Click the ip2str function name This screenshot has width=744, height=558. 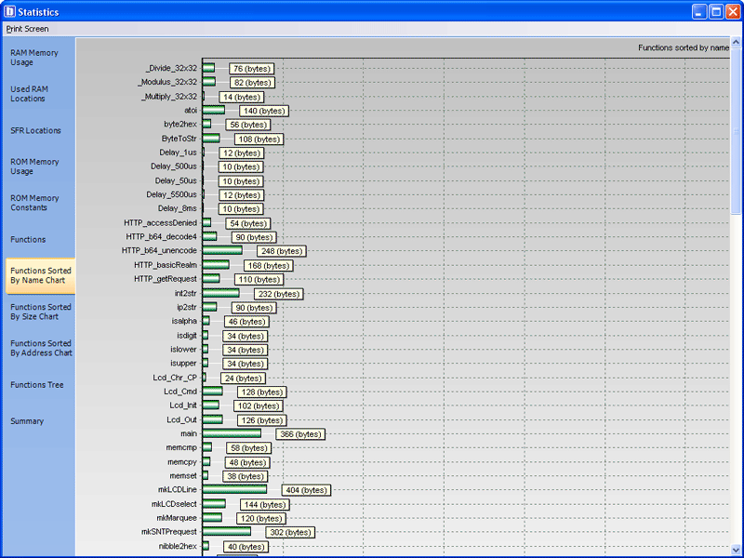click(x=187, y=308)
